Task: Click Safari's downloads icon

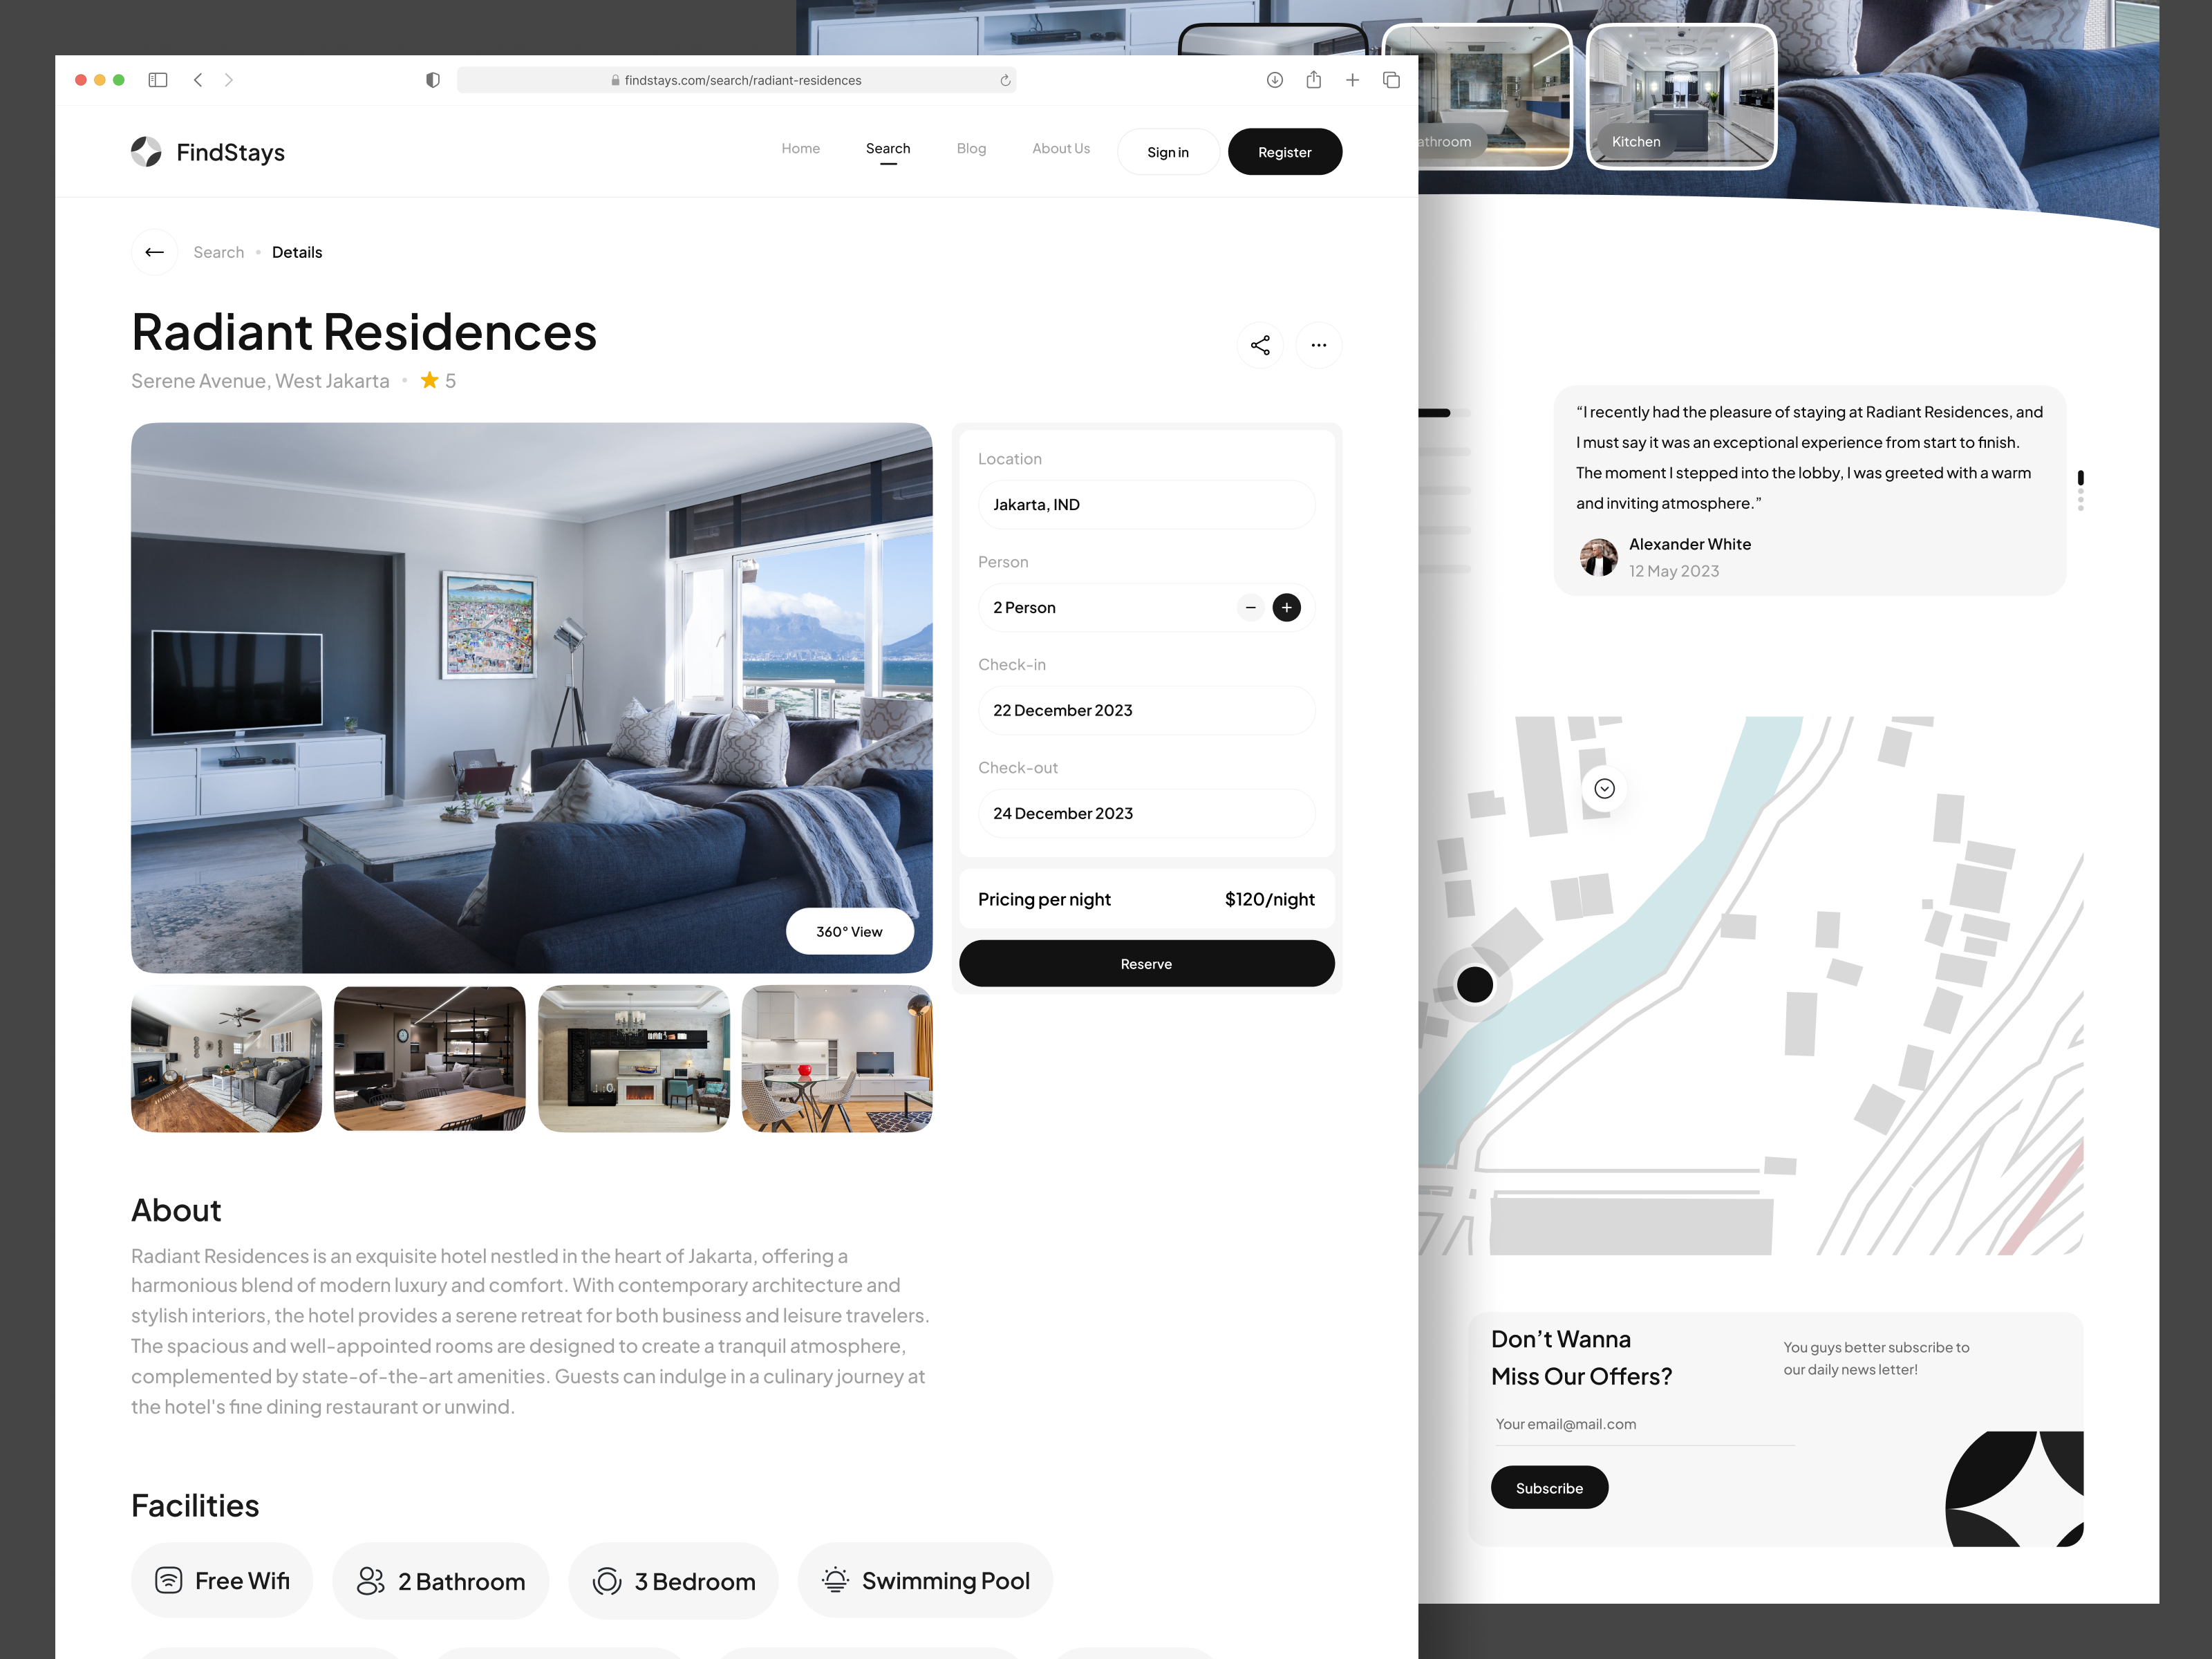Action: 1274,80
